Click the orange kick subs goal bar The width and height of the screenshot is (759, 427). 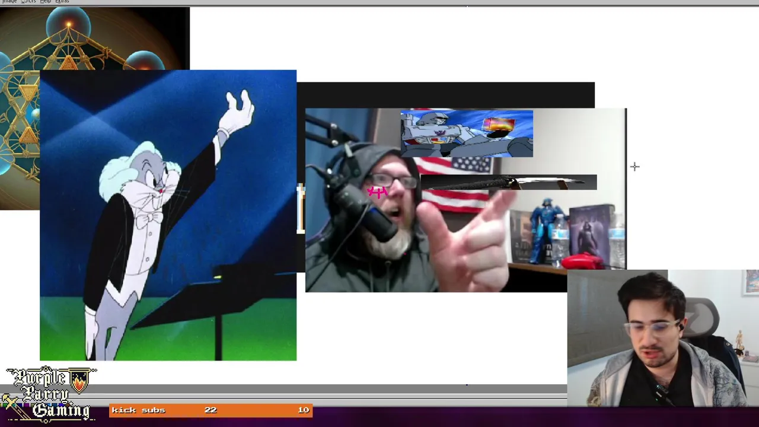tap(211, 410)
